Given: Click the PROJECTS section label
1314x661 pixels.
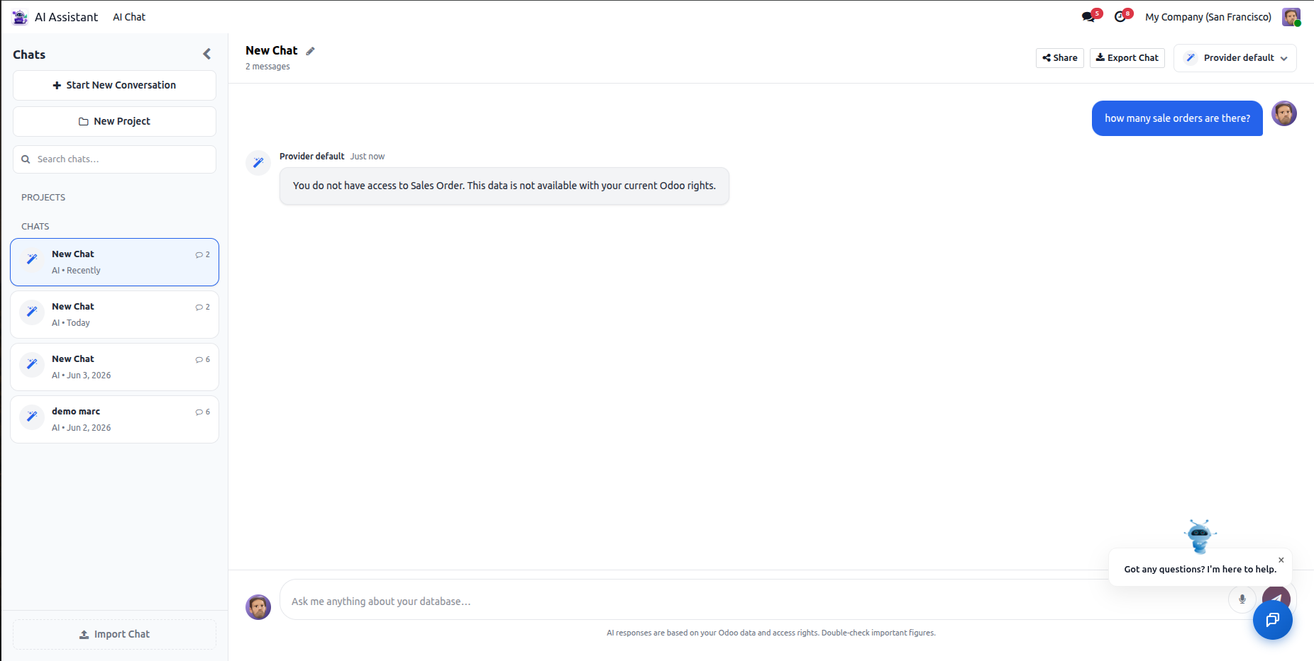Looking at the screenshot, I should pyautogui.click(x=43, y=198).
